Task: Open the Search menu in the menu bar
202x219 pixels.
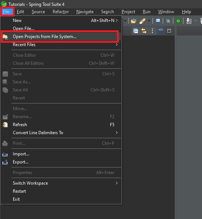Action: point(107,12)
